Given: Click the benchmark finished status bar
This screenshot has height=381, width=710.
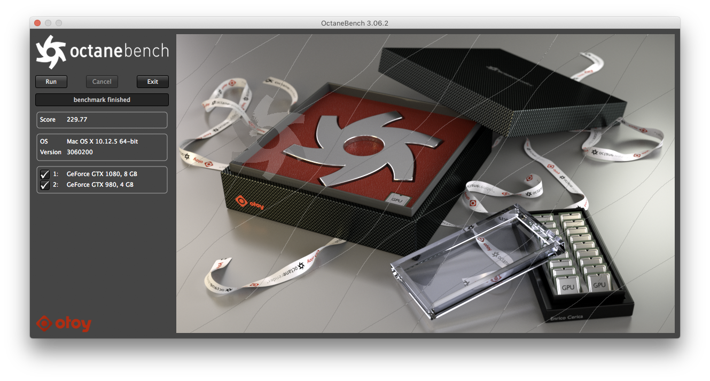Looking at the screenshot, I should [102, 100].
